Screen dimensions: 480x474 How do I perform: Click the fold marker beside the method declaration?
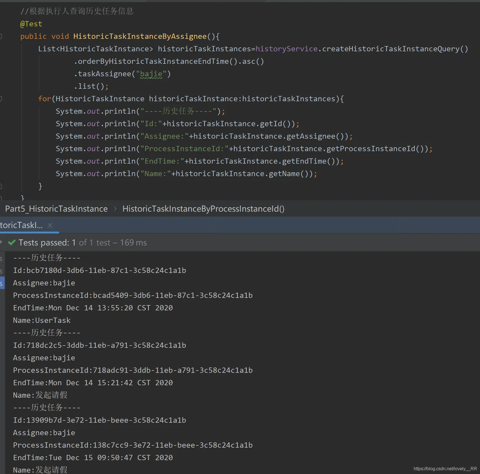pyautogui.click(x=1, y=36)
